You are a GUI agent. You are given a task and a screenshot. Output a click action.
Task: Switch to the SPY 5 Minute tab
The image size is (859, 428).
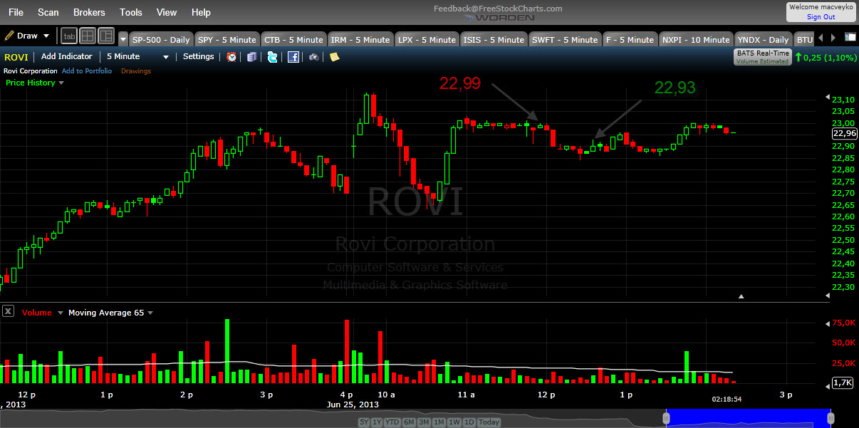coord(227,39)
